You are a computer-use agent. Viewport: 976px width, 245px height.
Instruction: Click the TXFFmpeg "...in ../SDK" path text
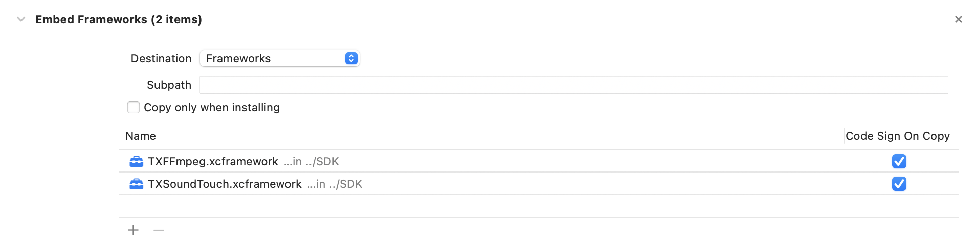coord(312,162)
